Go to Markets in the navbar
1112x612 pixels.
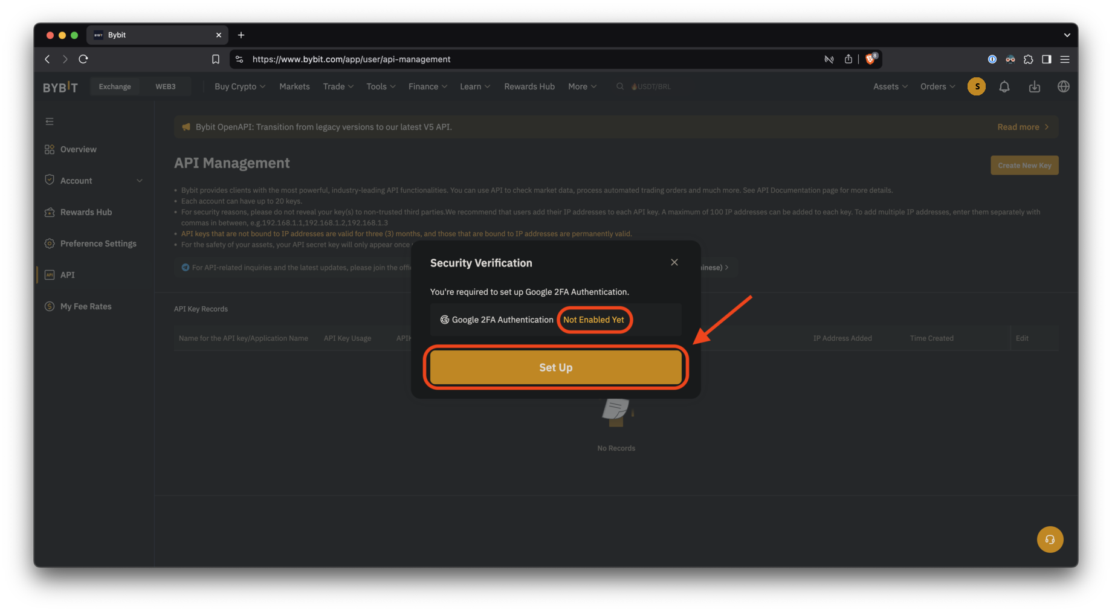tap(294, 87)
